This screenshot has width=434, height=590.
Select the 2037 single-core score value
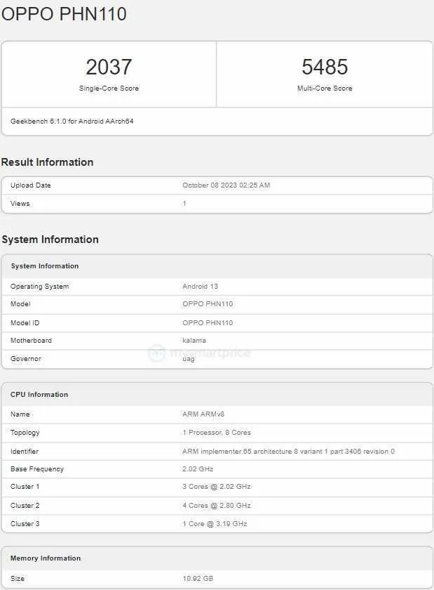(x=109, y=67)
